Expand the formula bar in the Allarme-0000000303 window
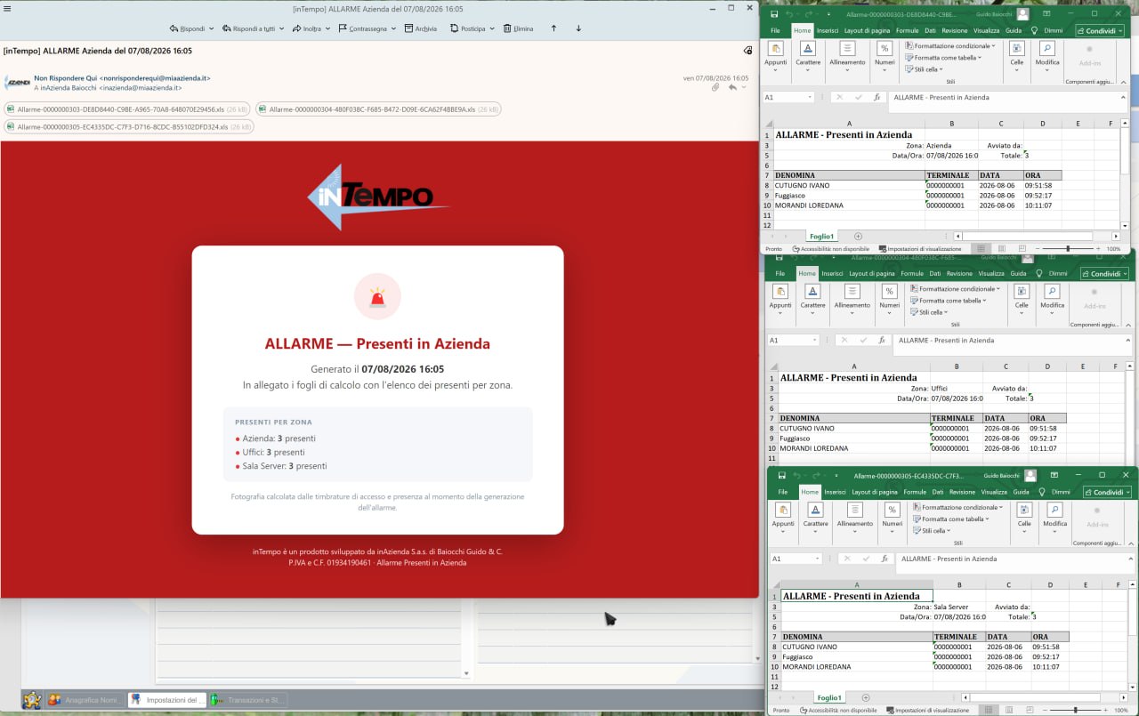 (x=1122, y=97)
